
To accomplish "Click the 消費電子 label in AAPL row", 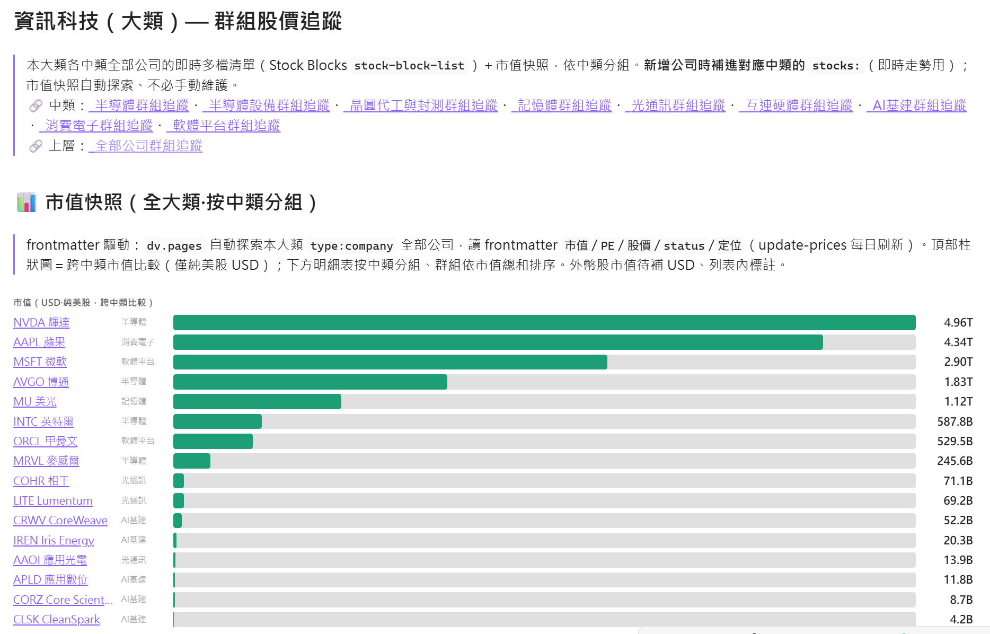I will click(138, 342).
